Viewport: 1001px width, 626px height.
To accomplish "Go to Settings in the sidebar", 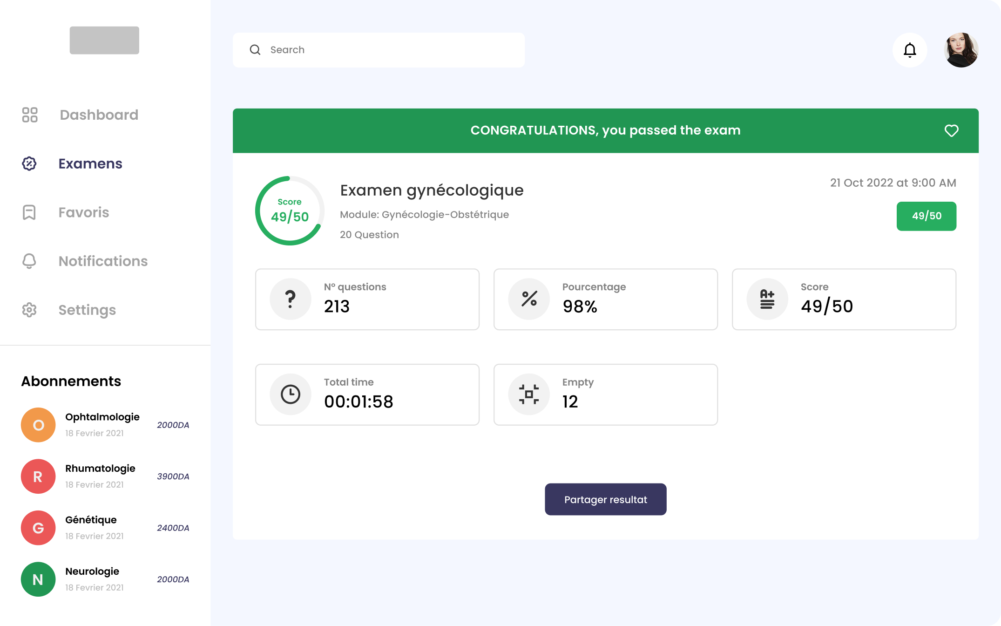I will tap(87, 310).
